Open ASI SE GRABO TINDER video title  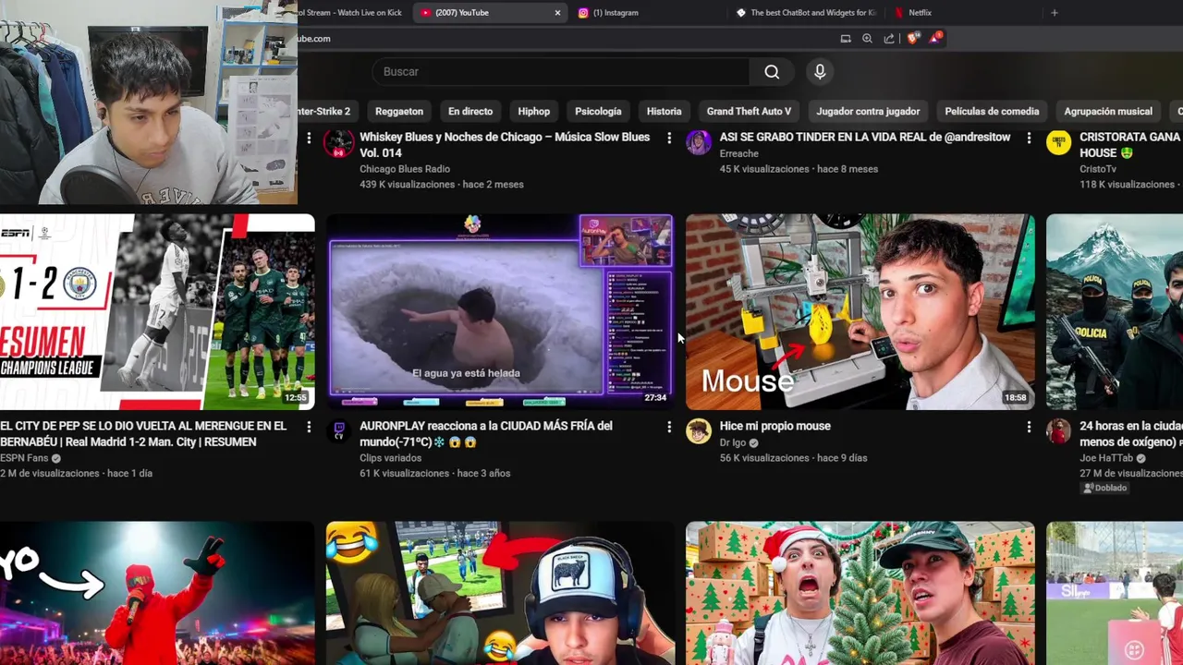865,137
